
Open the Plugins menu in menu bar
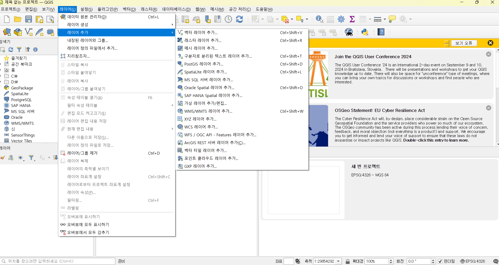[108, 9]
